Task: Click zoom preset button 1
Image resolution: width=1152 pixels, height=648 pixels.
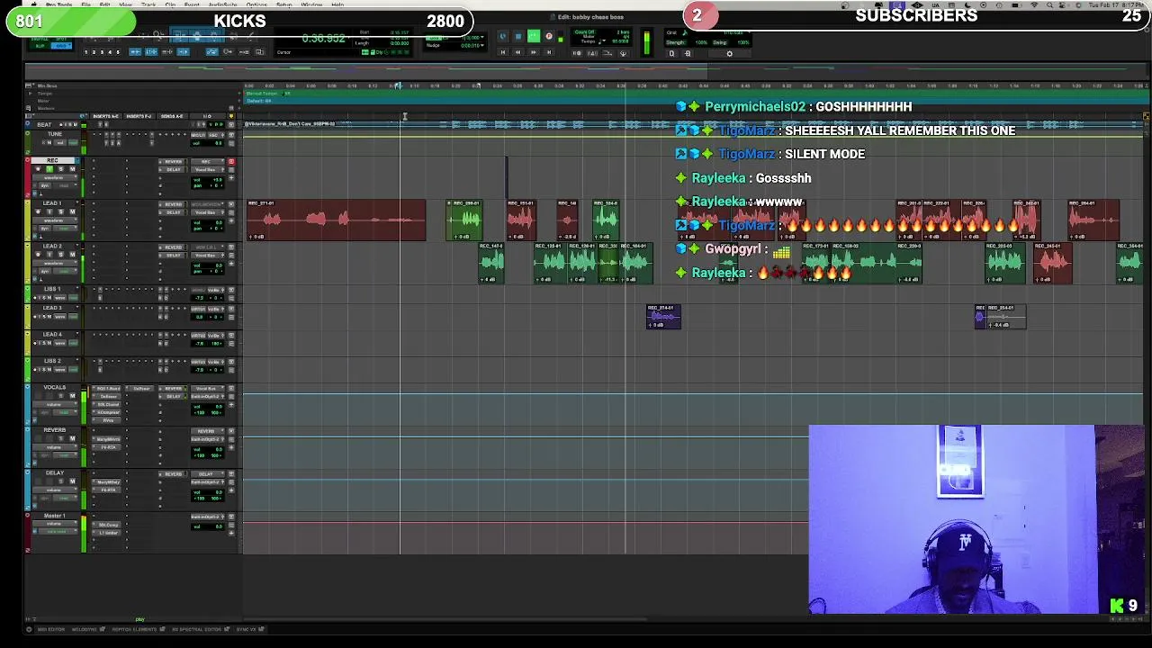Action: [x=86, y=52]
